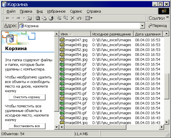Click the Корзина address input field
The image size is (171, 138).
[79, 26]
